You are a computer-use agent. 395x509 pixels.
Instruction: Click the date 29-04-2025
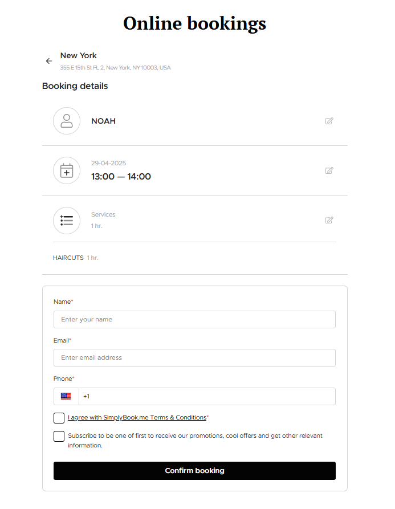pyautogui.click(x=108, y=163)
